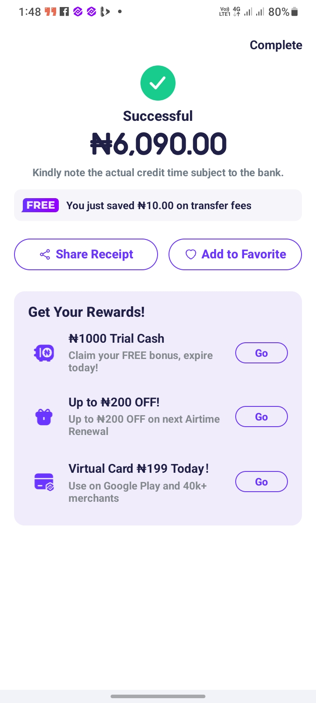
Task: Tap the purple FREE badge
Action: click(x=40, y=205)
